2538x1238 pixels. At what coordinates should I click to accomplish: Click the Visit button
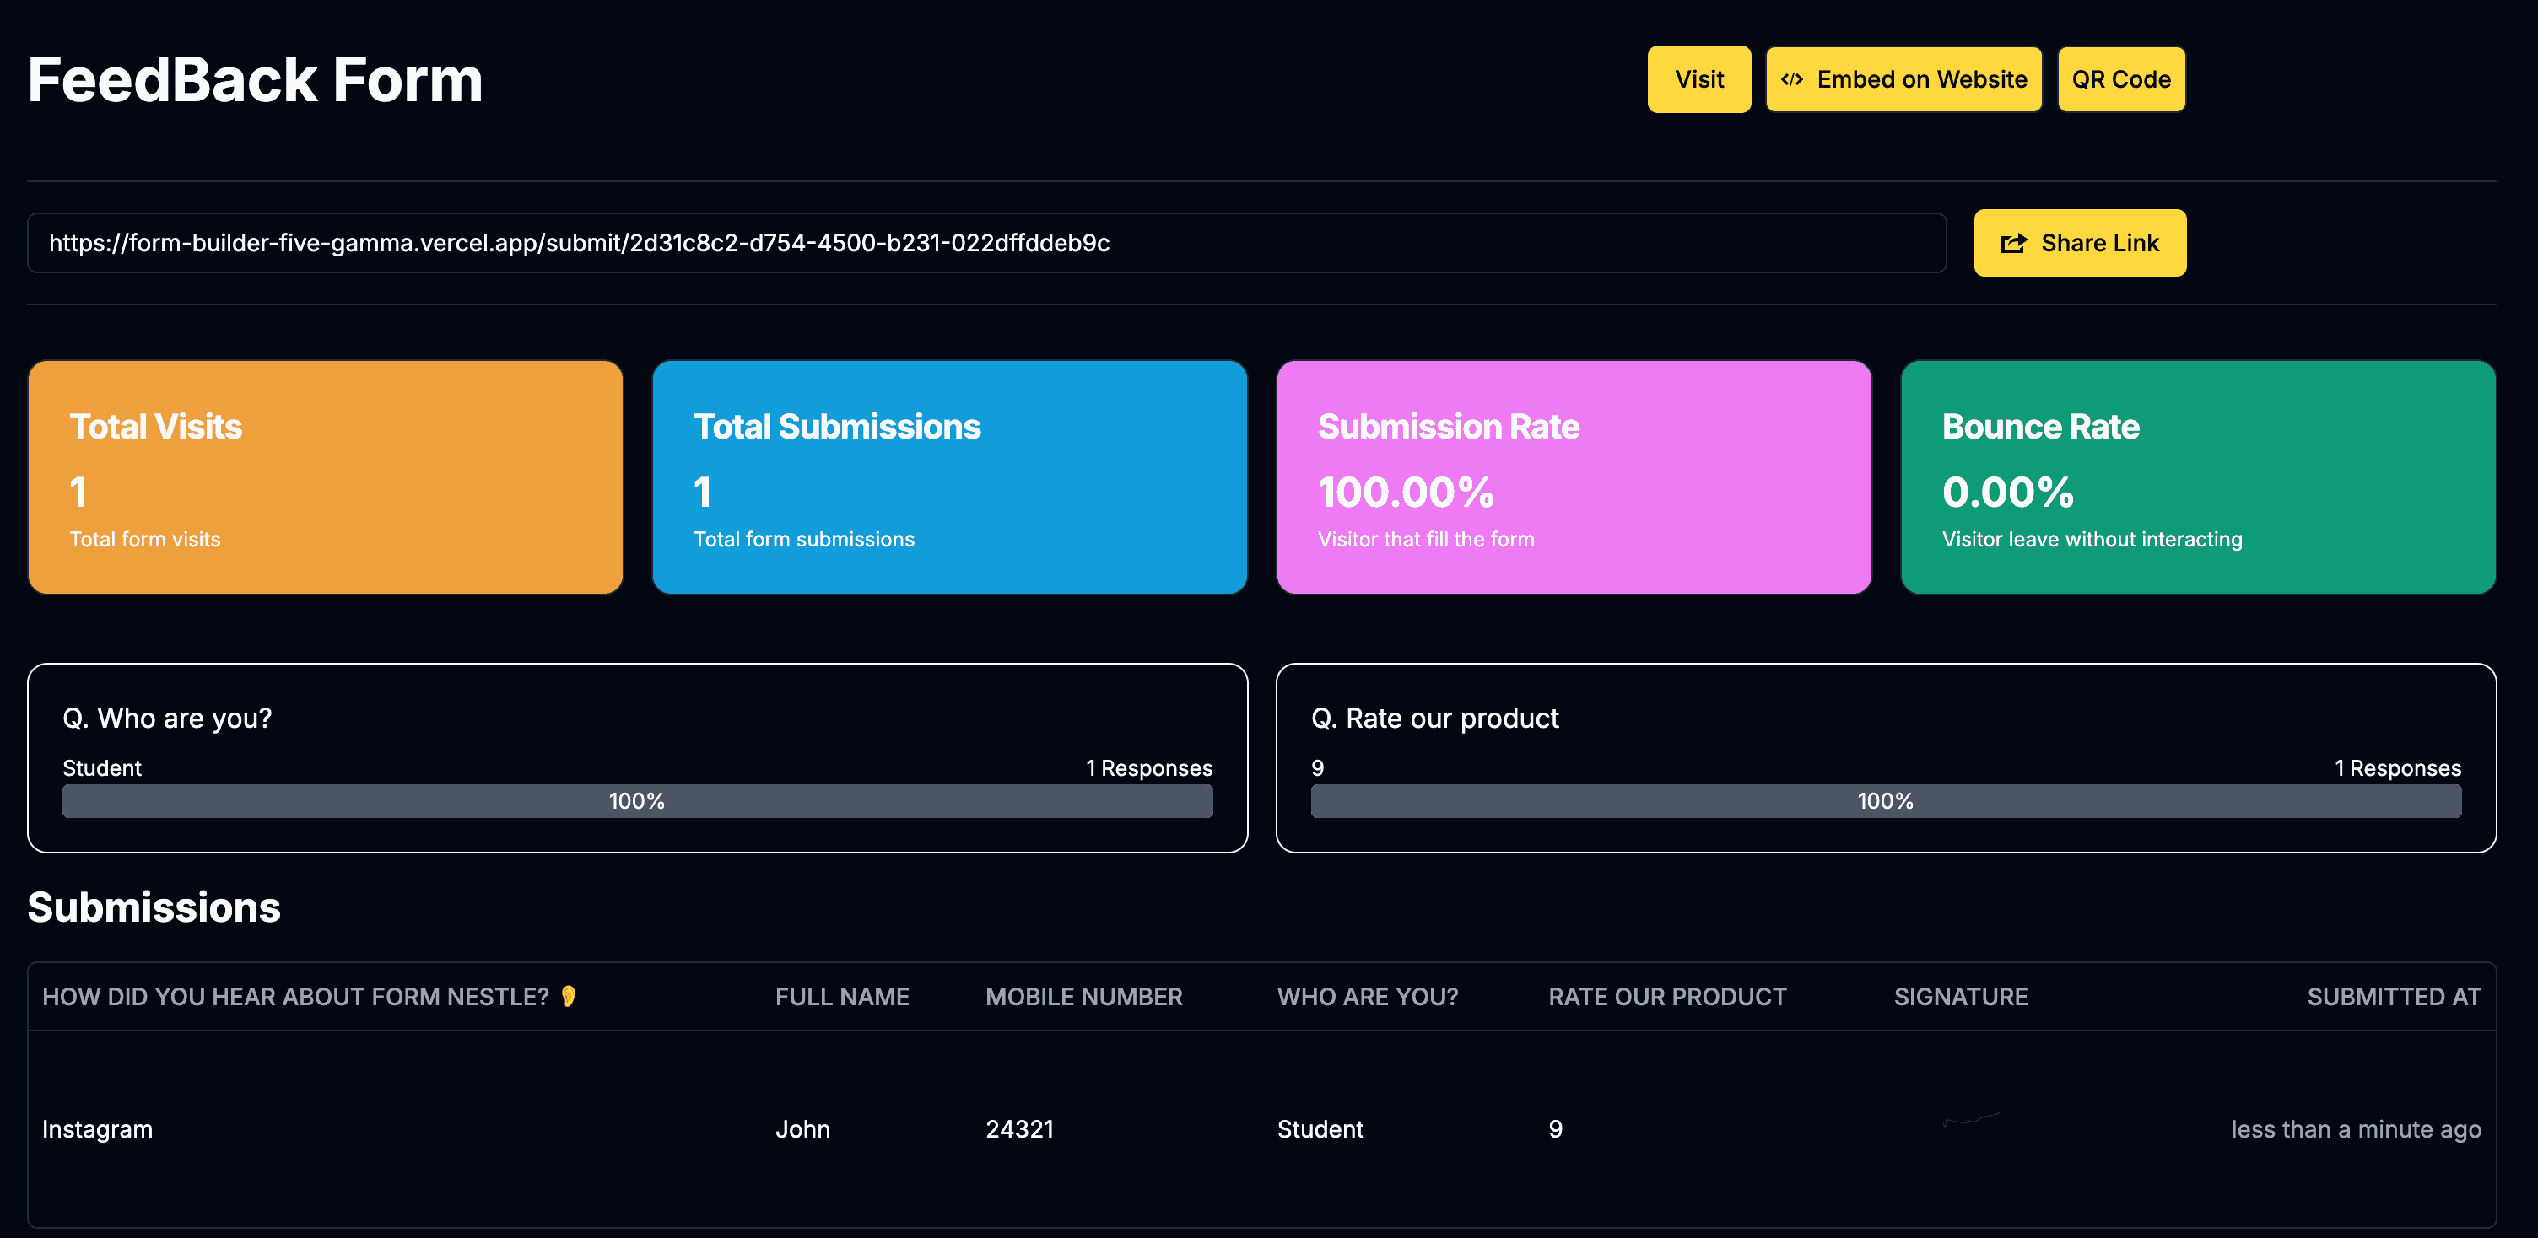point(1698,78)
